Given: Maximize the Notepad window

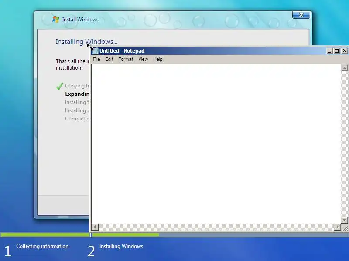Looking at the screenshot, I should pyautogui.click(x=336, y=51).
